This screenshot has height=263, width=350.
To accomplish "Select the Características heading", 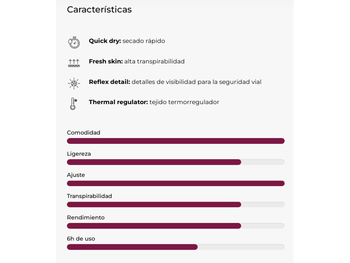I will click(x=99, y=10).
